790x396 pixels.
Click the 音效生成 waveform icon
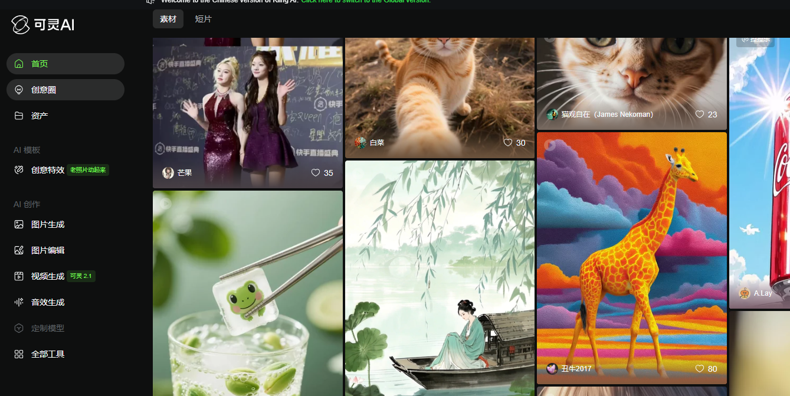click(x=19, y=302)
